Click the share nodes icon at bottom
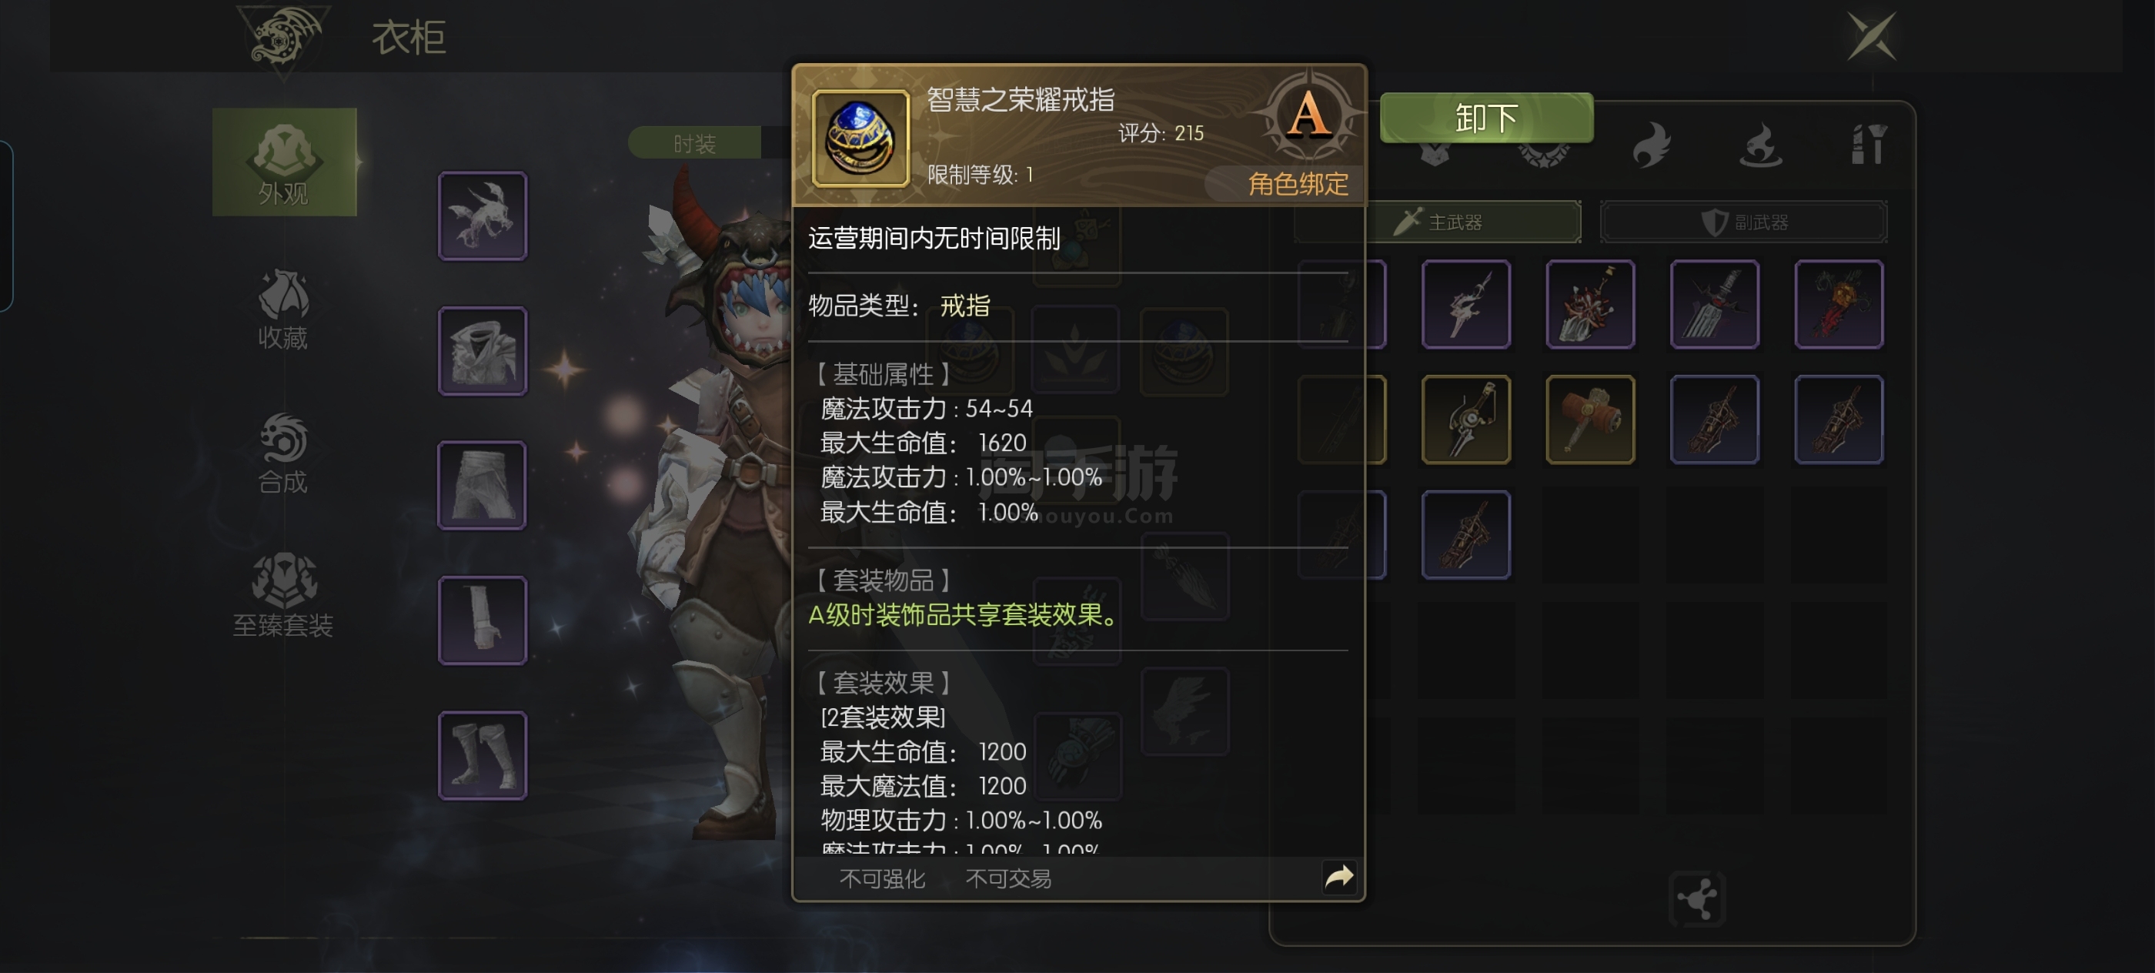The width and height of the screenshot is (2155, 973). click(1697, 899)
